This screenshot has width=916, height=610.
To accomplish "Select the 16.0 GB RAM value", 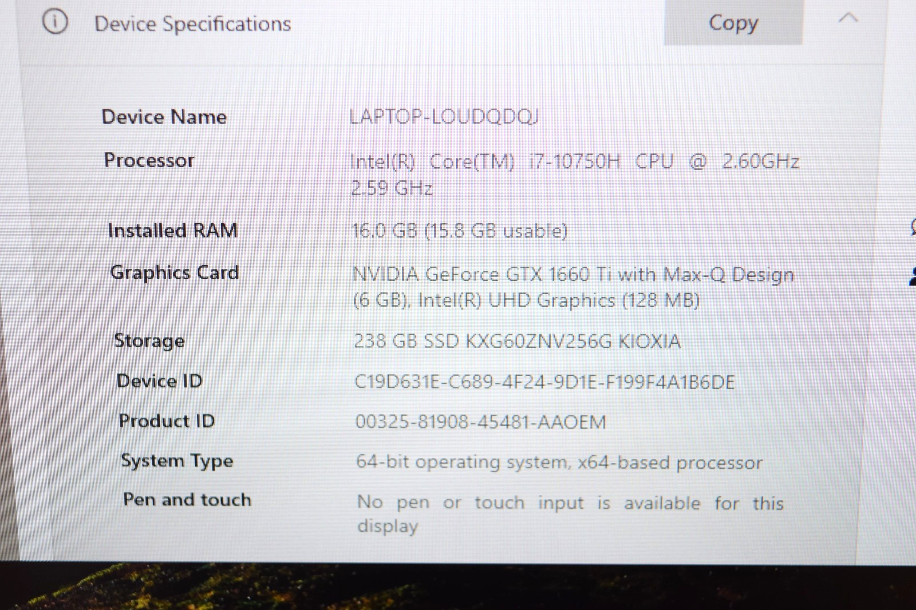I will coord(459,231).
